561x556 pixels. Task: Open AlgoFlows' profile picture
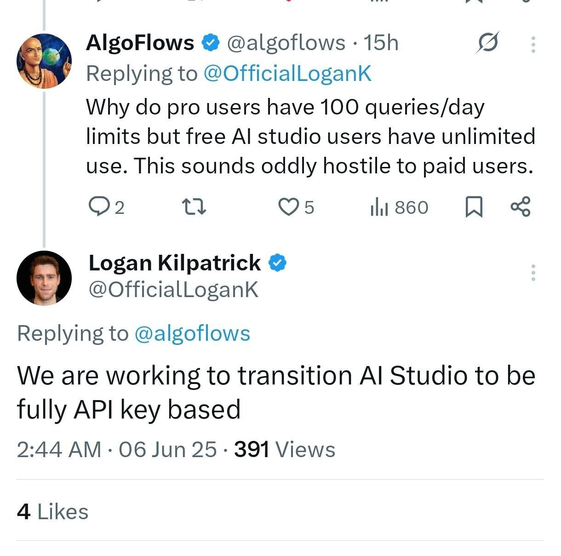pyautogui.click(x=44, y=61)
